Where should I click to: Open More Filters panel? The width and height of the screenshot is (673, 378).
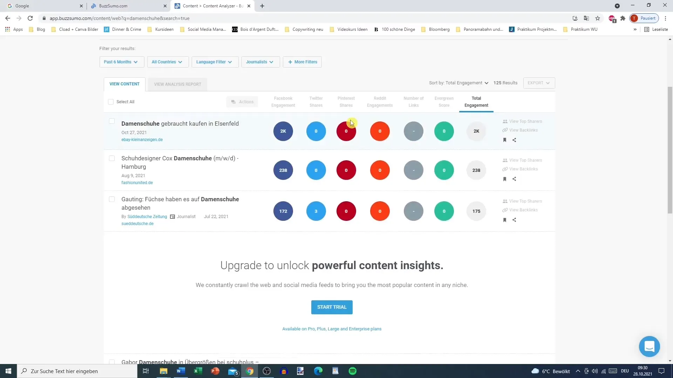click(x=302, y=61)
